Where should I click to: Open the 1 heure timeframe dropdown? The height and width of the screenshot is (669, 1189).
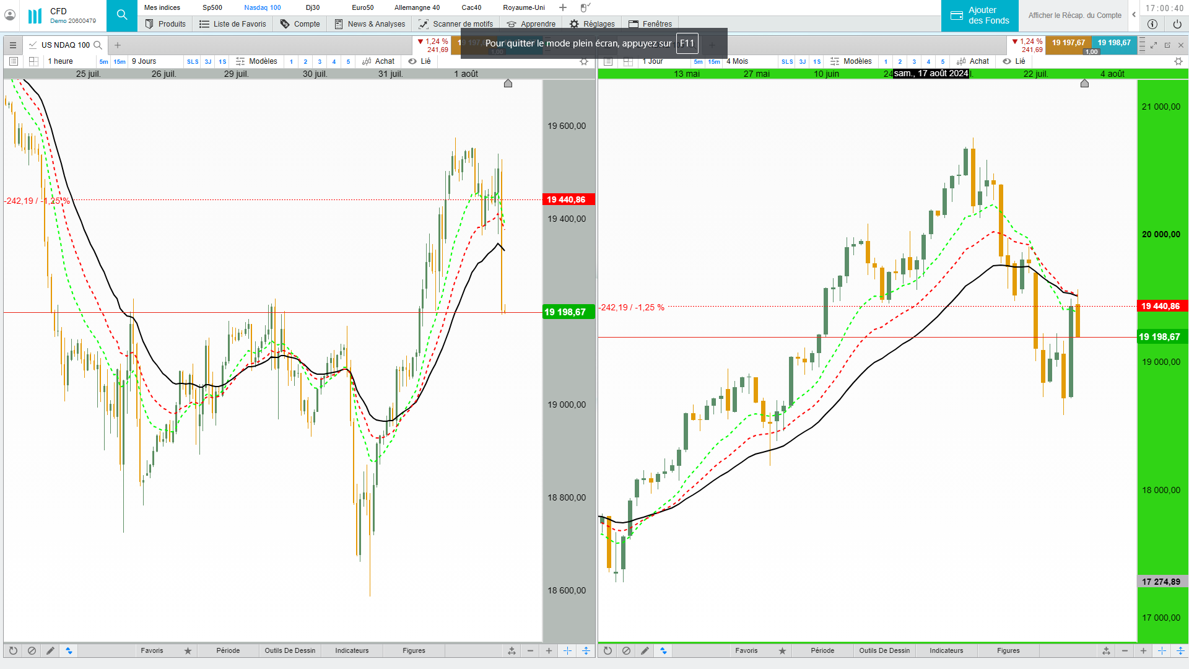(61, 61)
